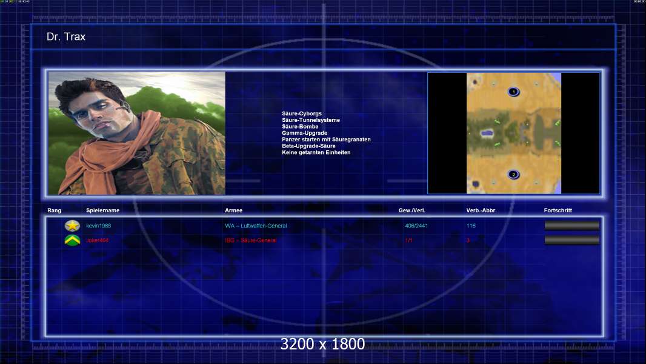Image resolution: width=646 pixels, height=364 pixels.
Task: Click the Armee column header
Action: point(233,211)
